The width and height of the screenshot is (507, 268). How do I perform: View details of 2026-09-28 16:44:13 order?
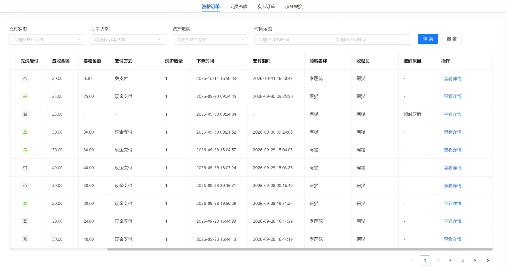coord(452,239)
